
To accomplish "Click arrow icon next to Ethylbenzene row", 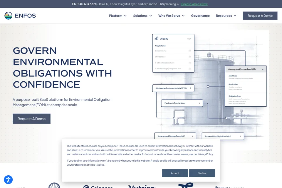I will click(190, 57).
